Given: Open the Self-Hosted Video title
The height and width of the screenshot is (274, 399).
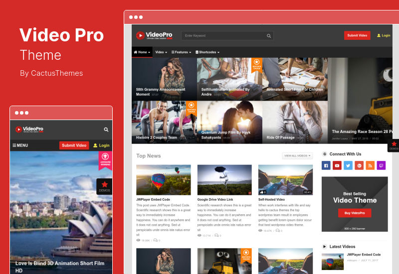Looking at the screenshot, I should (271, 200).
